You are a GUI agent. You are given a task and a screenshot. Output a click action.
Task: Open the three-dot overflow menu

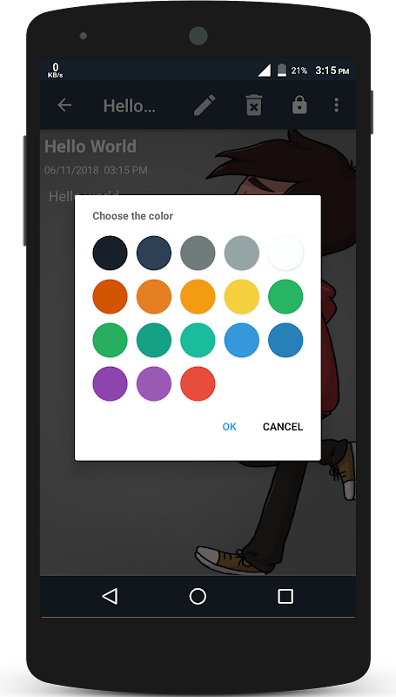pyautogui.click(x=337, y=105)
